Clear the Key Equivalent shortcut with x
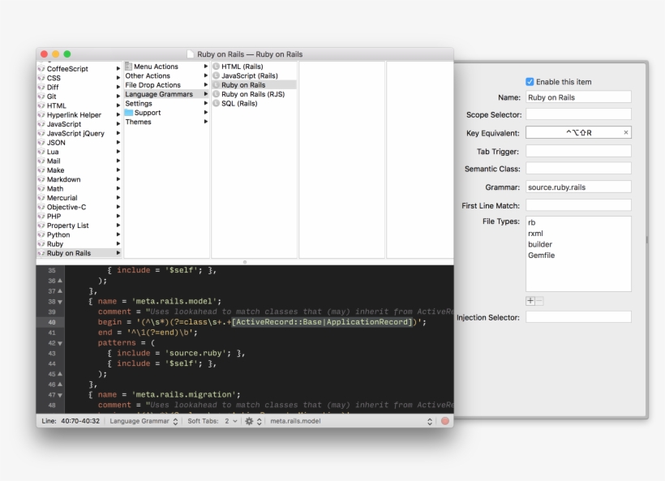Image resolution: width=665 pixels, height=481 pixels. pyautogui.click(x=625, y=132)
